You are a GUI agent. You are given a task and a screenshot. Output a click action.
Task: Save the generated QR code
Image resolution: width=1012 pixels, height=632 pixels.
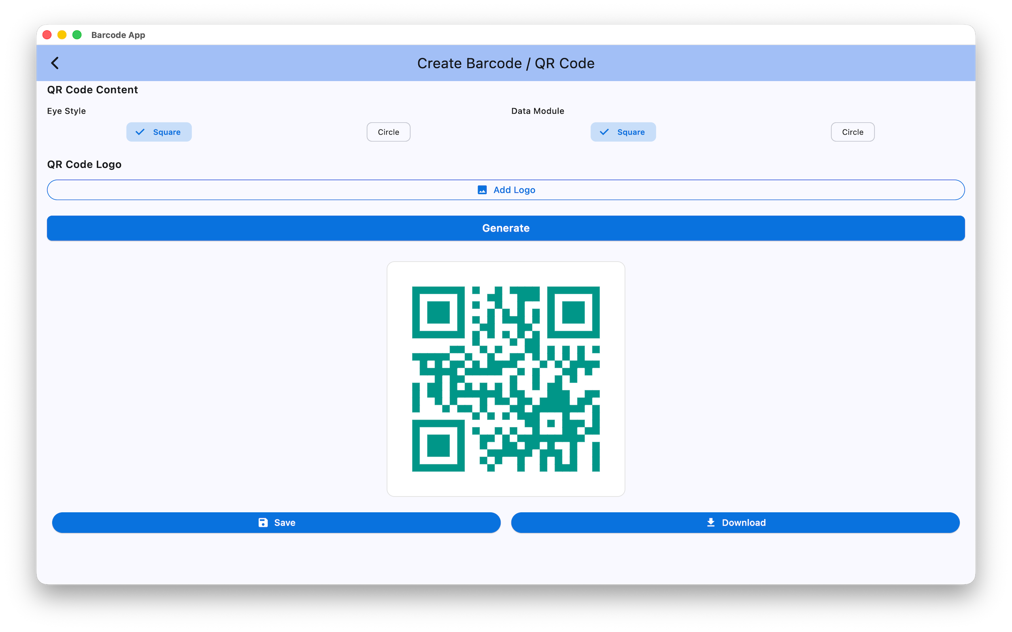click(276, 523)
